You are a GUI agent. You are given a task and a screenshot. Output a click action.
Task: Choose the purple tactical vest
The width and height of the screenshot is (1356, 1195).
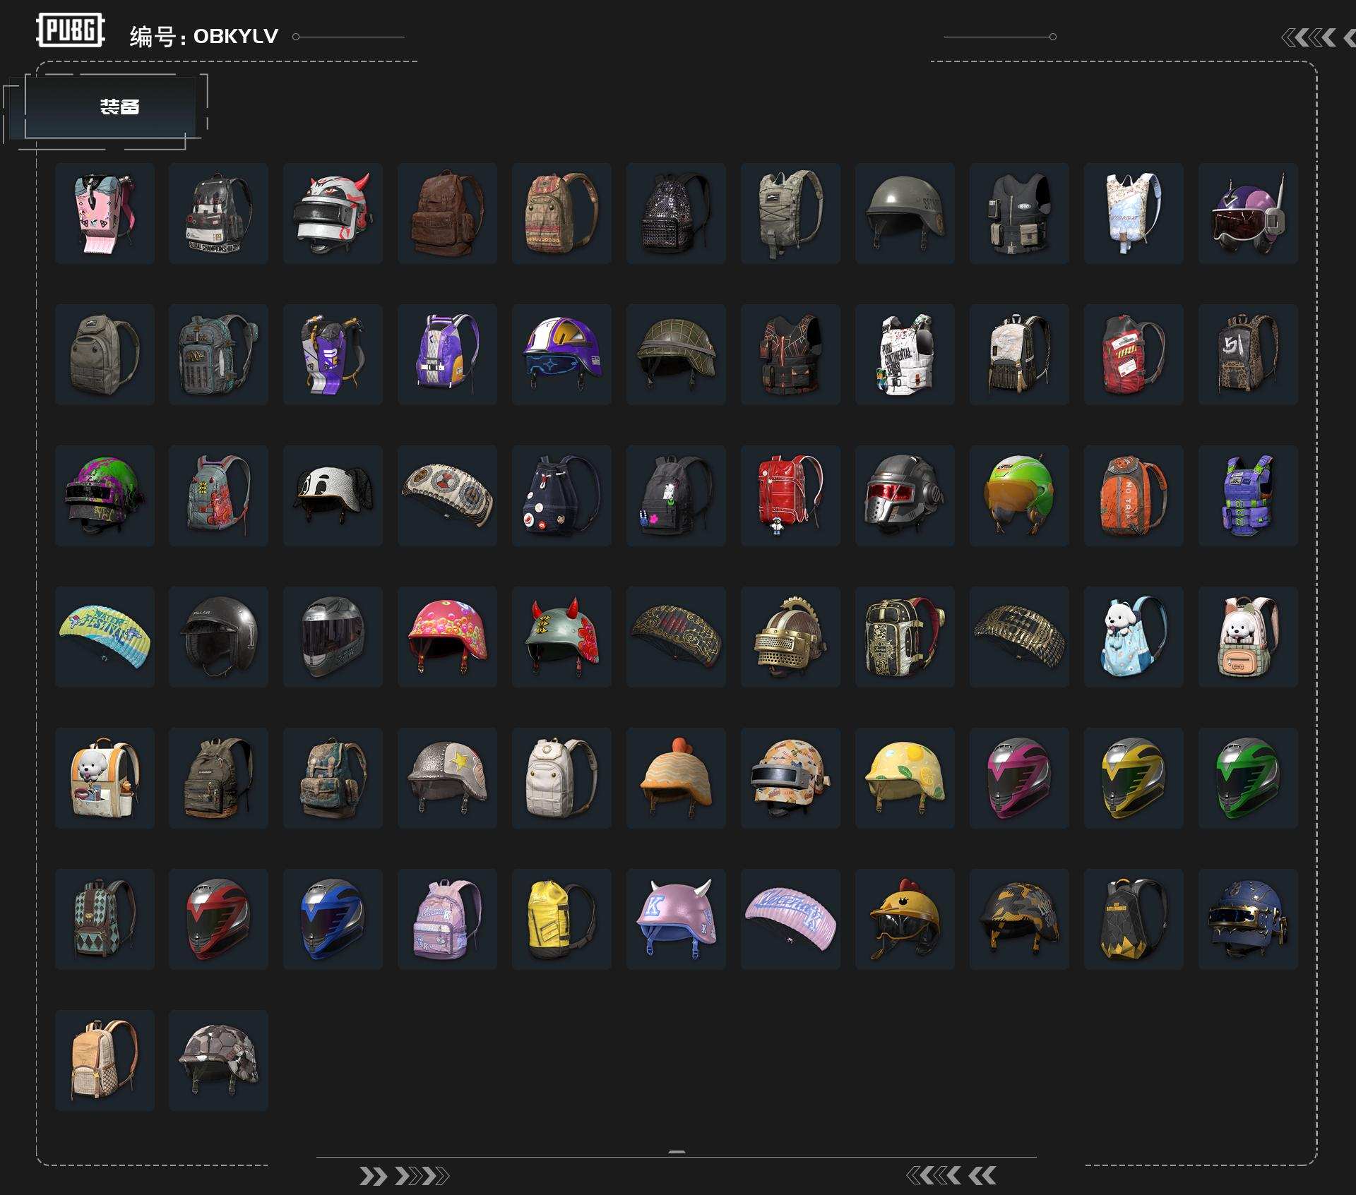pos(1248,496)
